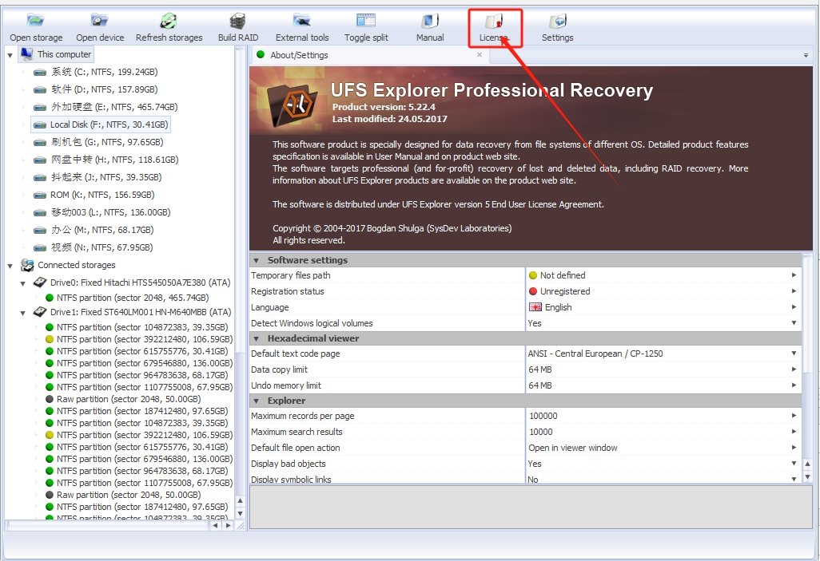Image resolution: width=820 pixels, height=561 pixels.
Task: Collapse the This computer tree branch
Action: pyautogui.click(x=10, y=55)
